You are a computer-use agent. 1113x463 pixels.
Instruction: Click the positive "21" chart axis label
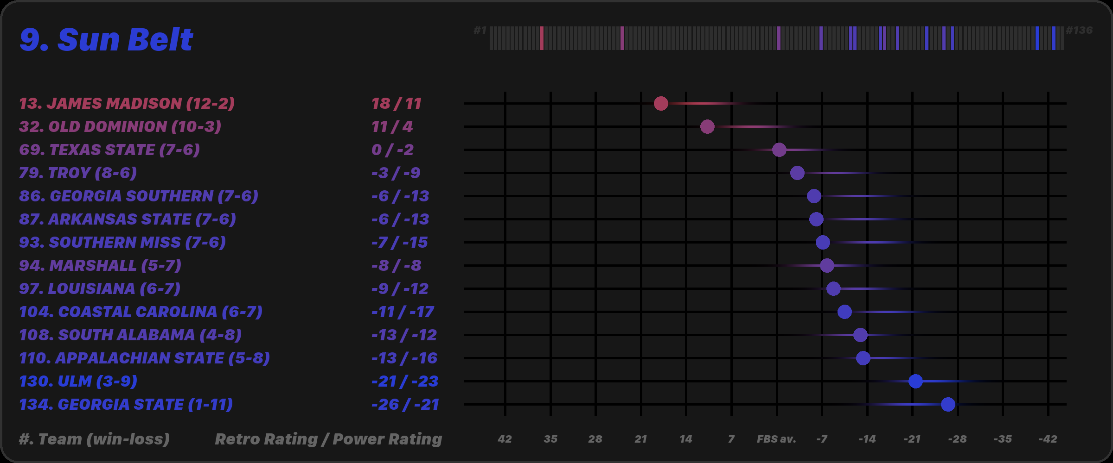tap(641, 439)
